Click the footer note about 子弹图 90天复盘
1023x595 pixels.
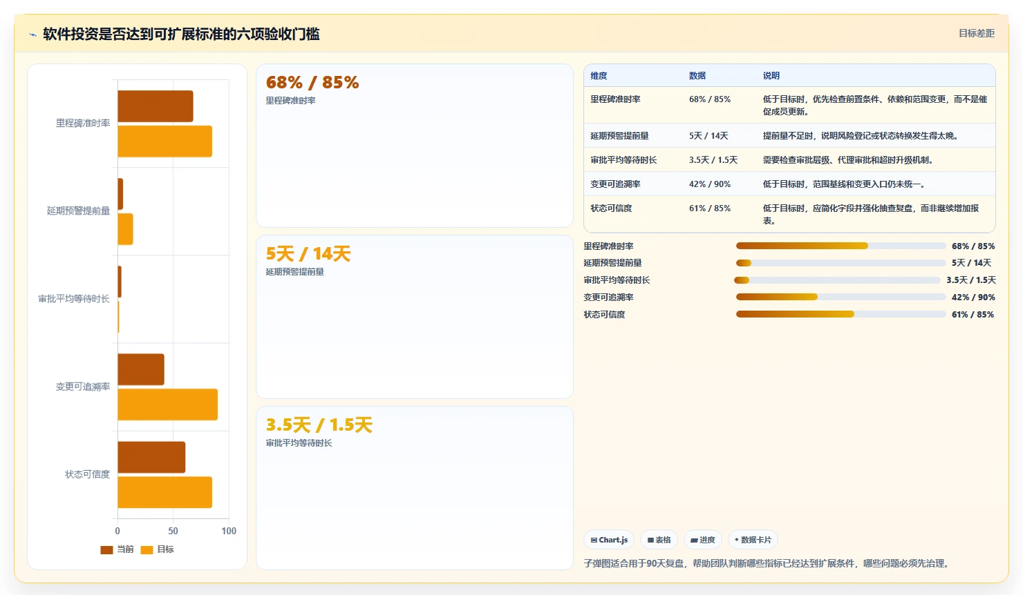[768, 564]
